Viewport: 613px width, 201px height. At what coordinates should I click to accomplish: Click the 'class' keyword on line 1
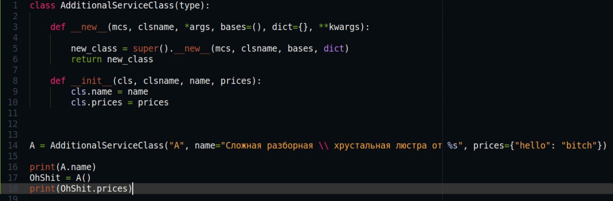[x=42, y=6]
